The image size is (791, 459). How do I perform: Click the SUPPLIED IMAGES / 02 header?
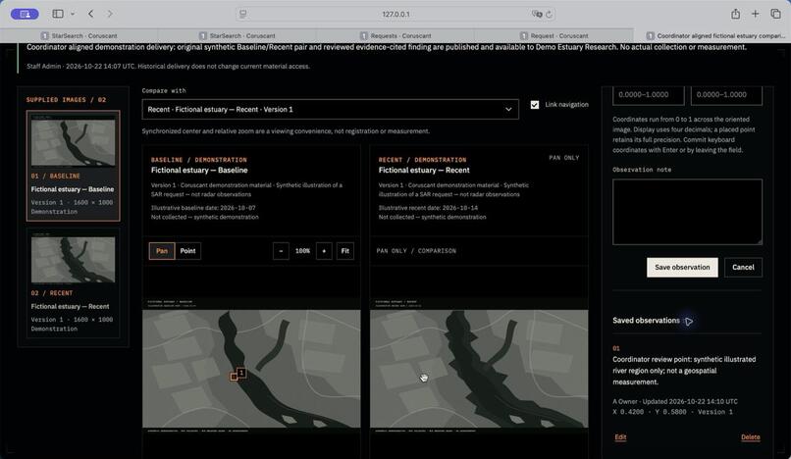click(x=66, y=100)
